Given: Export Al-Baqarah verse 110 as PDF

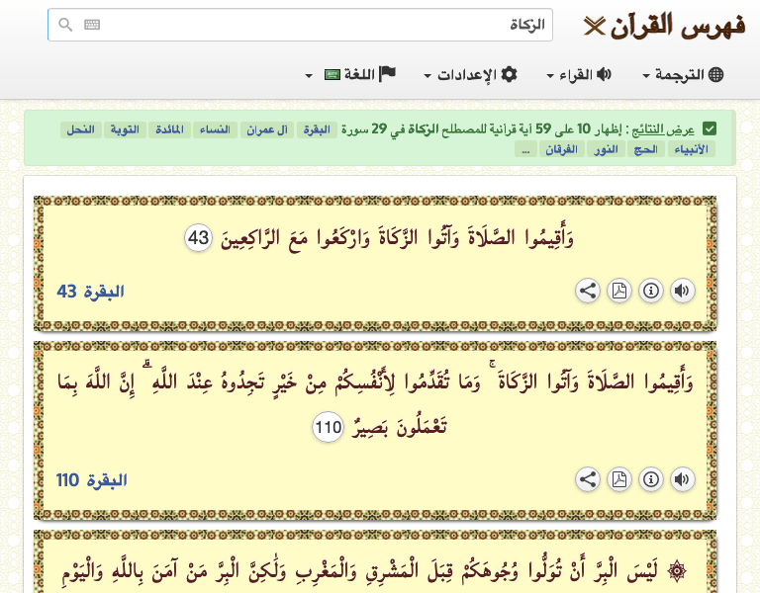Looking at the screenshot, I should (619, 479).
